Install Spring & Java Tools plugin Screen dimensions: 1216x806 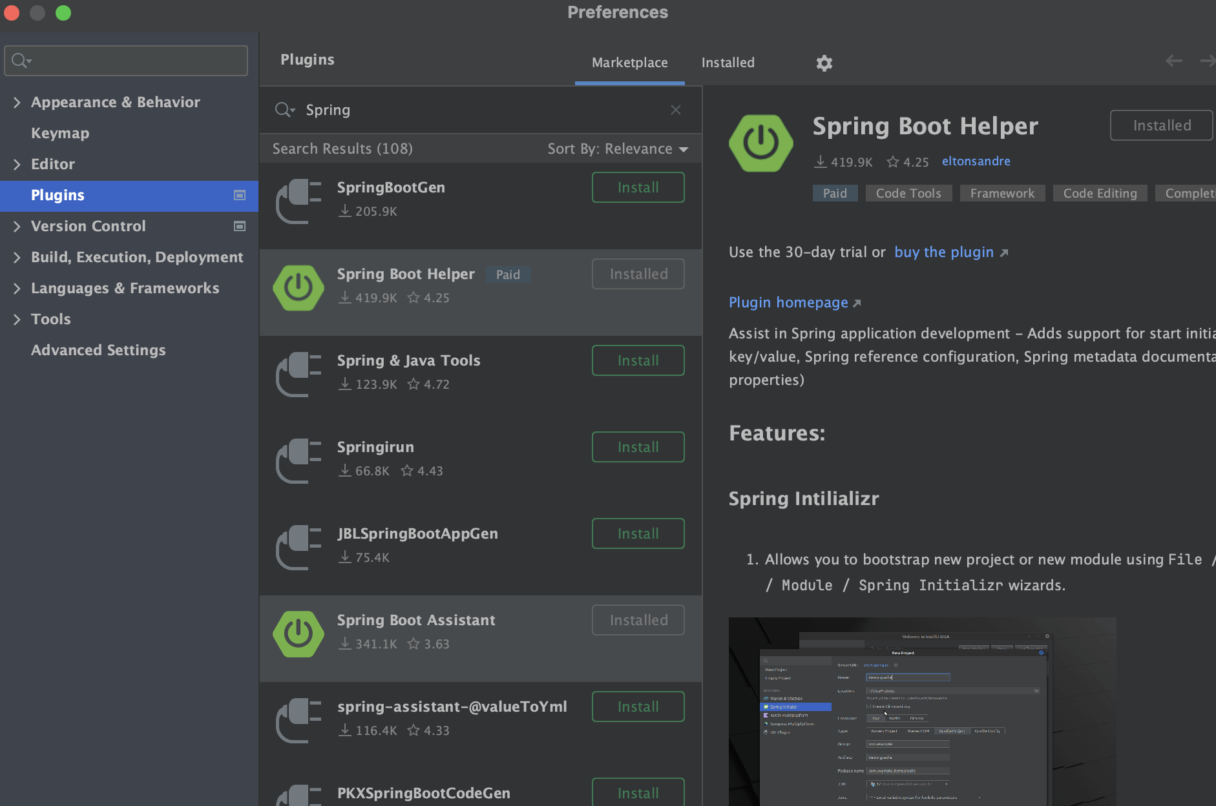[x=638, y=360]
